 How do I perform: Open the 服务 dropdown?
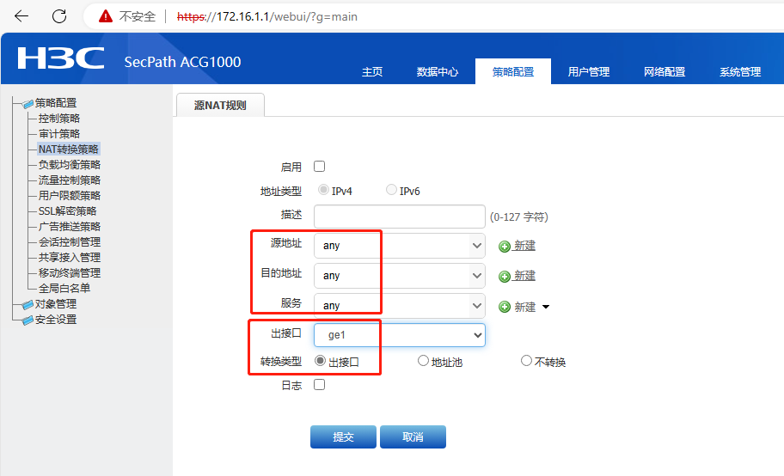pos(400,306)
